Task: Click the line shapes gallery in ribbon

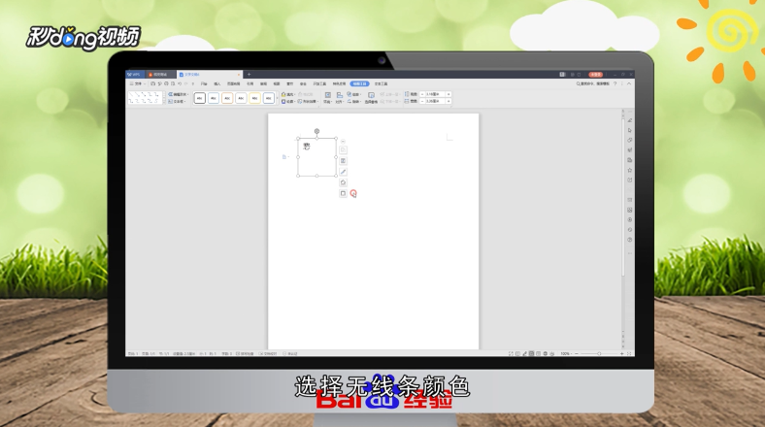Action: (145, 98)
